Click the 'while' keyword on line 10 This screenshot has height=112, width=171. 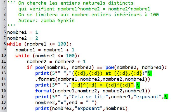point(22,56)
